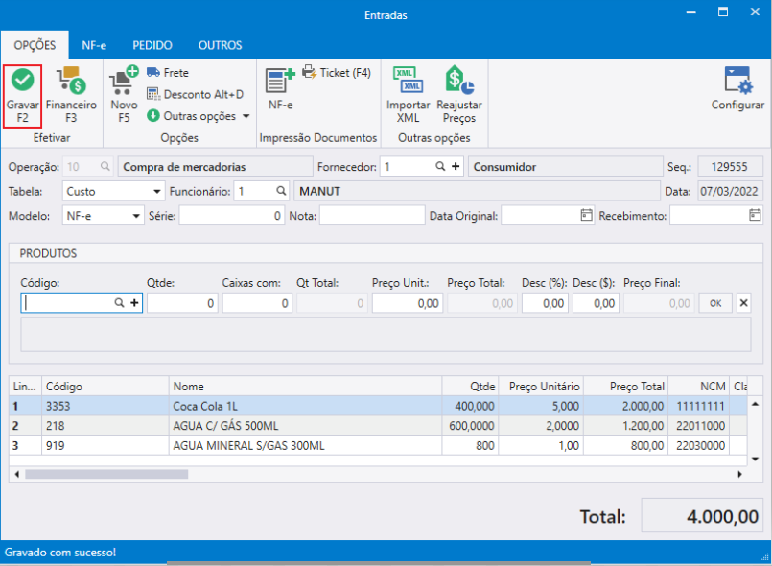Screen dimensions: 772x566
Task: Click the Qtde column header in grid
Action: tap(470, 387)
